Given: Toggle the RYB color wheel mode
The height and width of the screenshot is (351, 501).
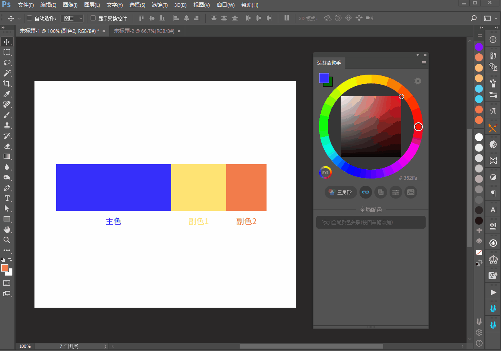Looking at the screenshot, I should 325,172.
